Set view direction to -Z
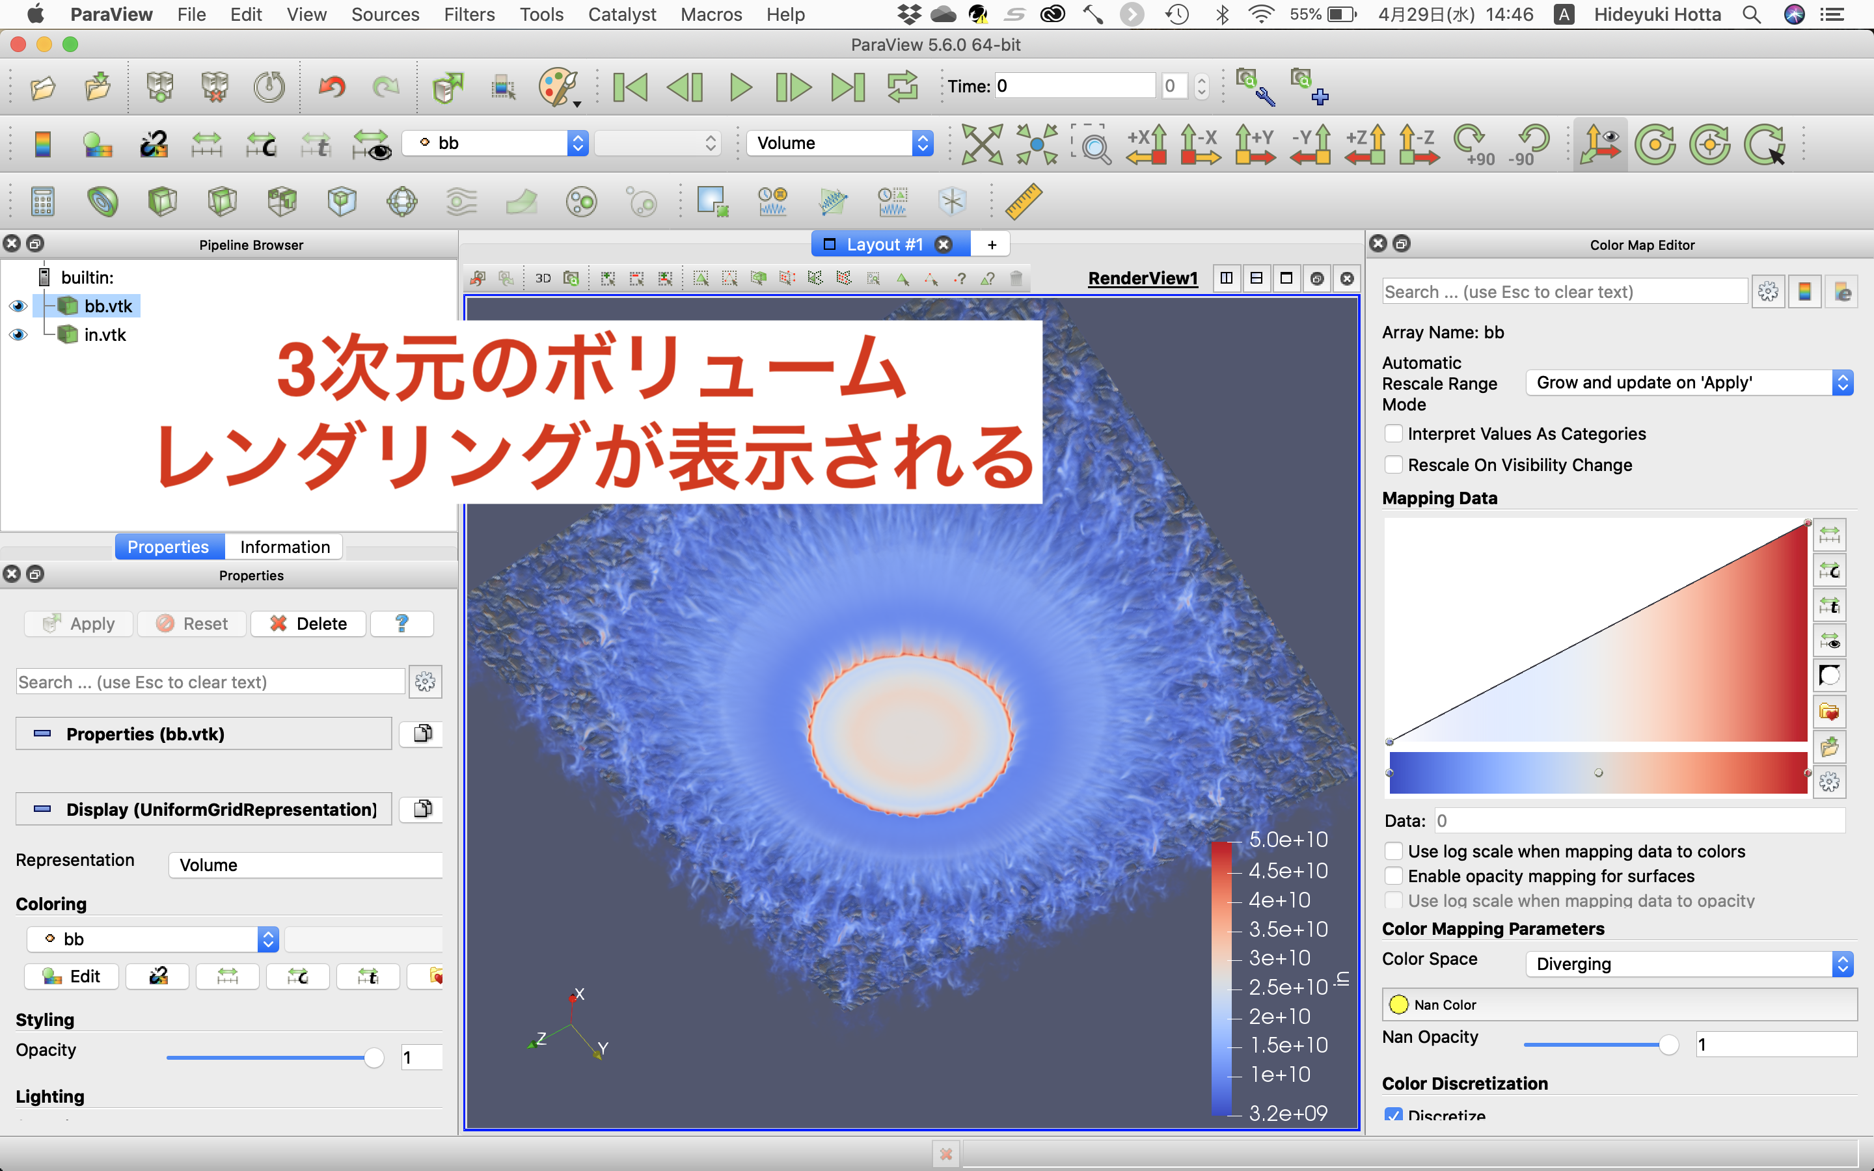Image resolution: width=1874 pixels, height=1171 pixels. tap(1419, 144)
